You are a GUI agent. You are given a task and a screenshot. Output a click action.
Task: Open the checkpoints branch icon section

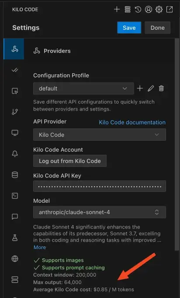point(15,112)
